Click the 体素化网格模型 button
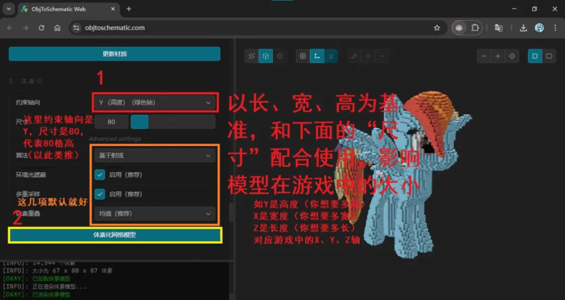This screenshot has width=565, height=300. coord(115,235)
